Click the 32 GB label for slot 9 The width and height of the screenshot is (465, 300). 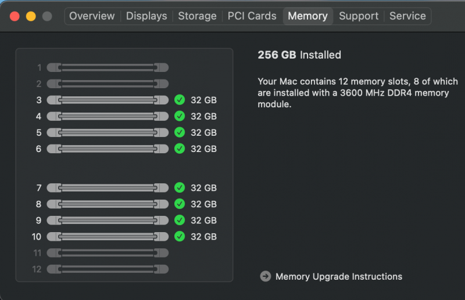(x=203, y=221)
